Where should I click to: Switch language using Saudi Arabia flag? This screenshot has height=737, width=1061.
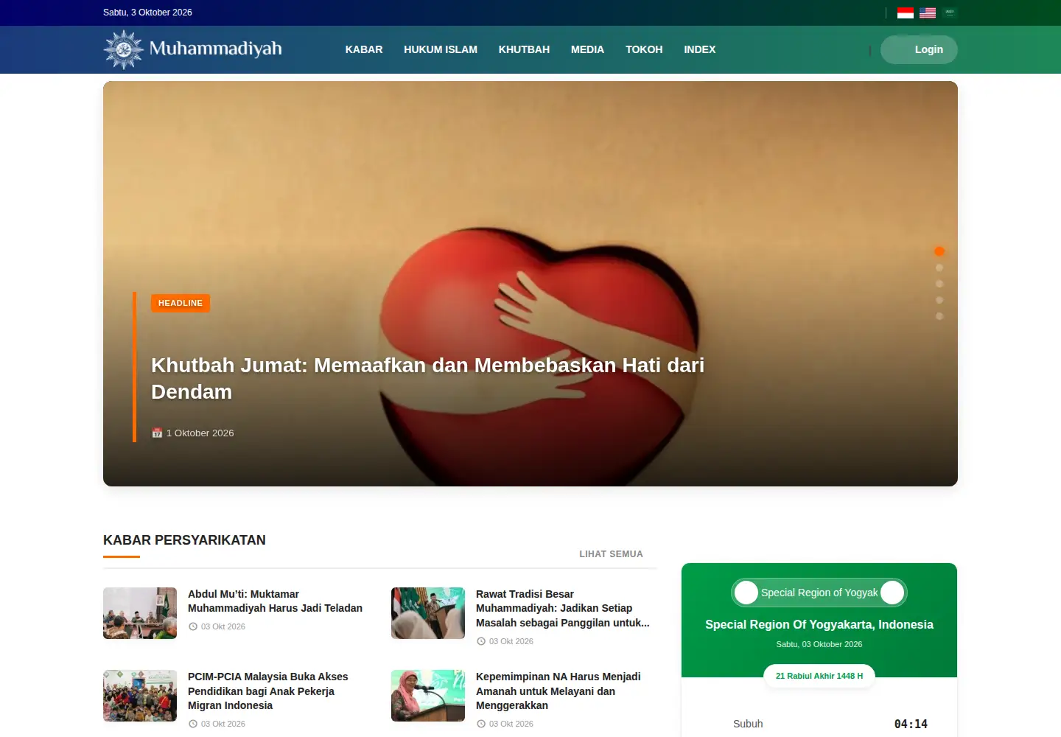950,13
